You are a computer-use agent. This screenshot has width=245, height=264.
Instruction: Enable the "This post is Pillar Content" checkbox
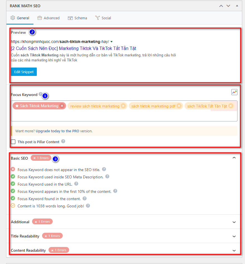click(13, 141)
